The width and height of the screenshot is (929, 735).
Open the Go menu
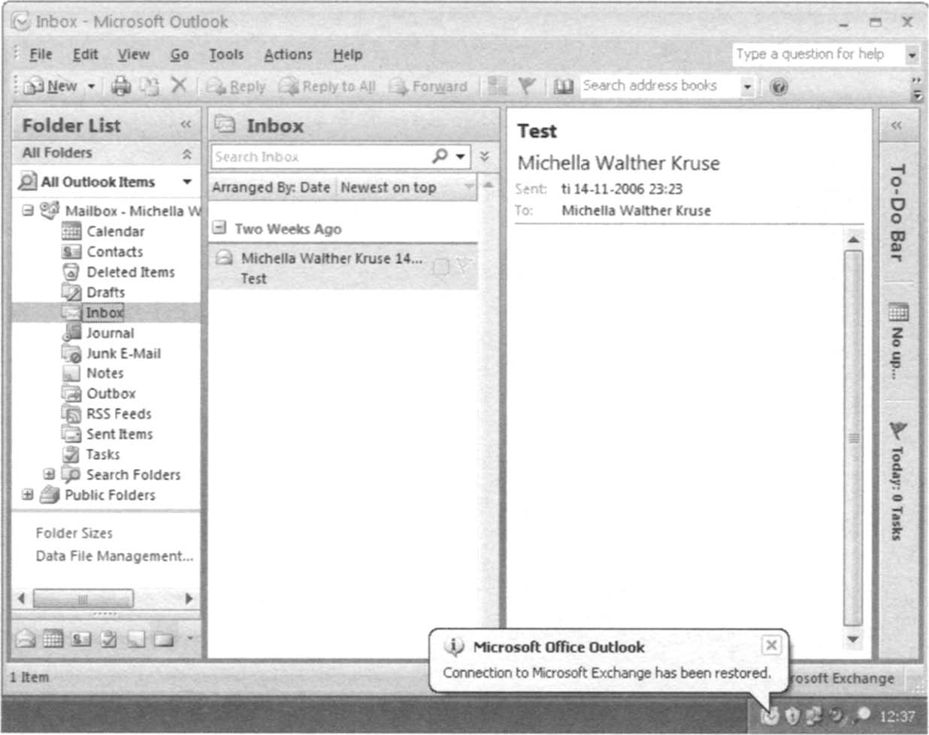click(x=179, y=54)
